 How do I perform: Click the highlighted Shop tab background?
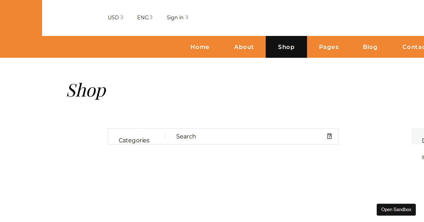tap(286, 47)
